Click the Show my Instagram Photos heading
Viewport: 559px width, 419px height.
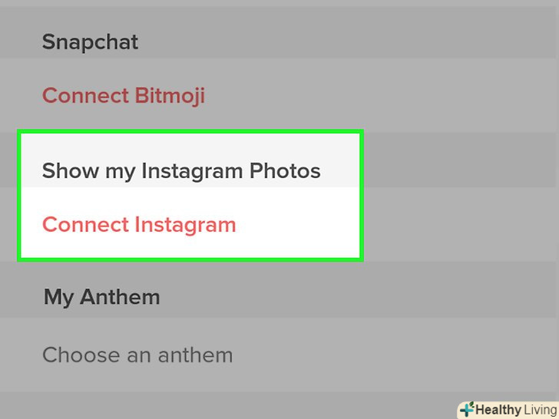(181, 170)
